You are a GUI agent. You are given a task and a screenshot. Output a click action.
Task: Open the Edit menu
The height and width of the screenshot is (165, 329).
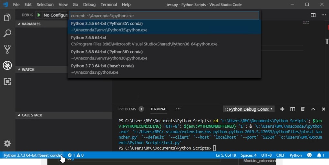(x=28, y=5)
